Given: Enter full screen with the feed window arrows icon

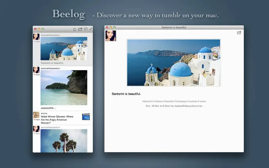Looking at the screenshot, I should click(x=91, y=29).
